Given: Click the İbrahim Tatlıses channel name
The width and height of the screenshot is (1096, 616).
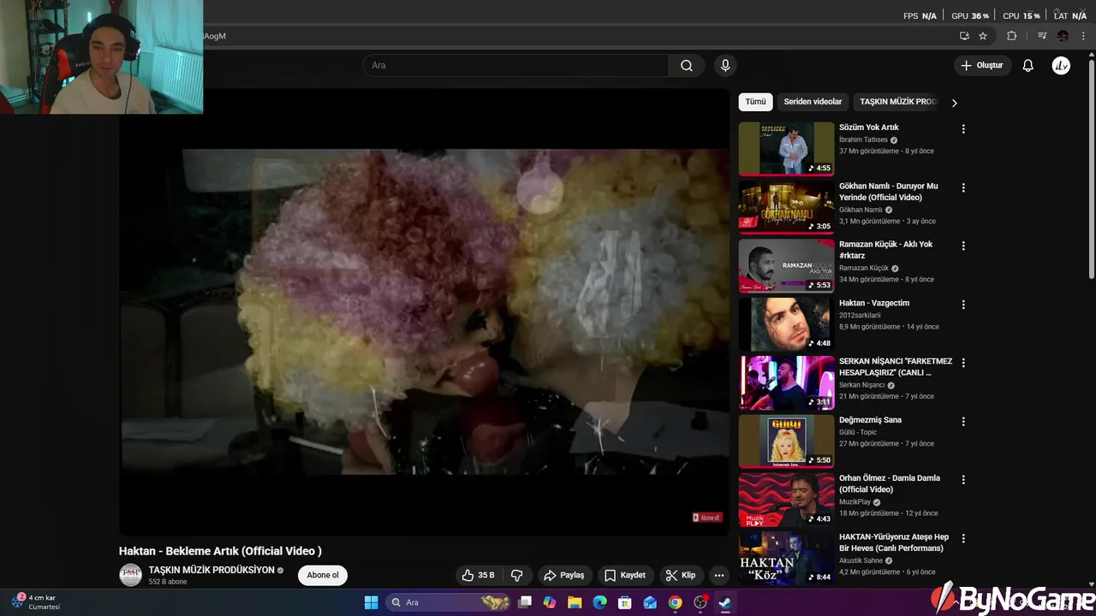Looking at the screenshot, I should pyautogui.click(x=864, y=139).
